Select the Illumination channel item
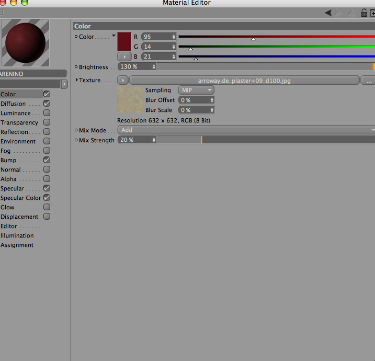 point(17,235)
